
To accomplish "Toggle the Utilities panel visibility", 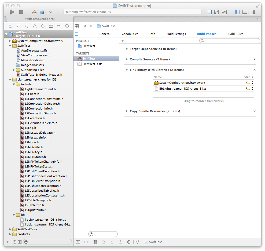I will pos(252,12).
